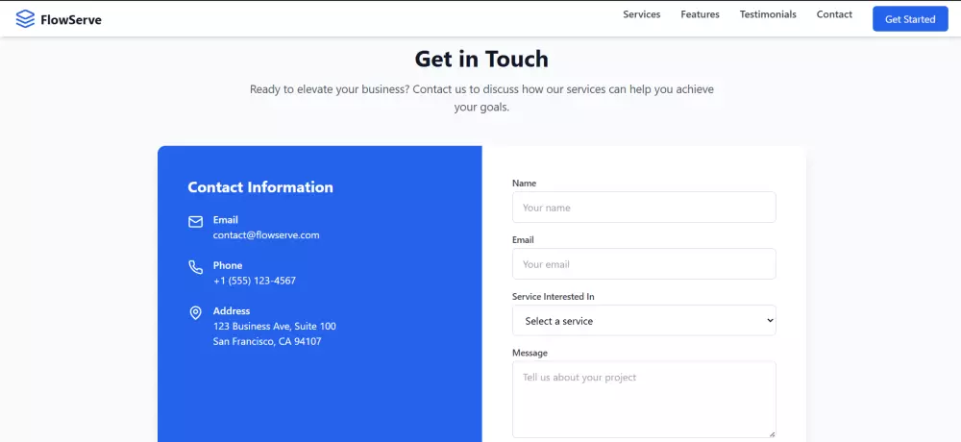Image resolution: width=961 pixels, height=442 pixels.
Task: Focus the Your name input field
Action: 644,208
